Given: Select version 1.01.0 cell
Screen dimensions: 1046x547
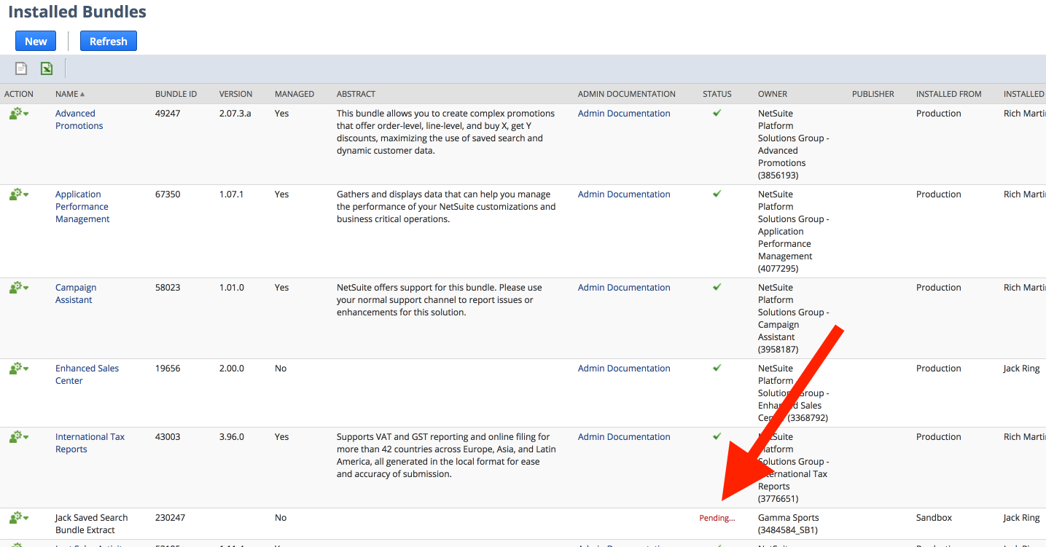Looking at the screenshot, I should point(232,288).
